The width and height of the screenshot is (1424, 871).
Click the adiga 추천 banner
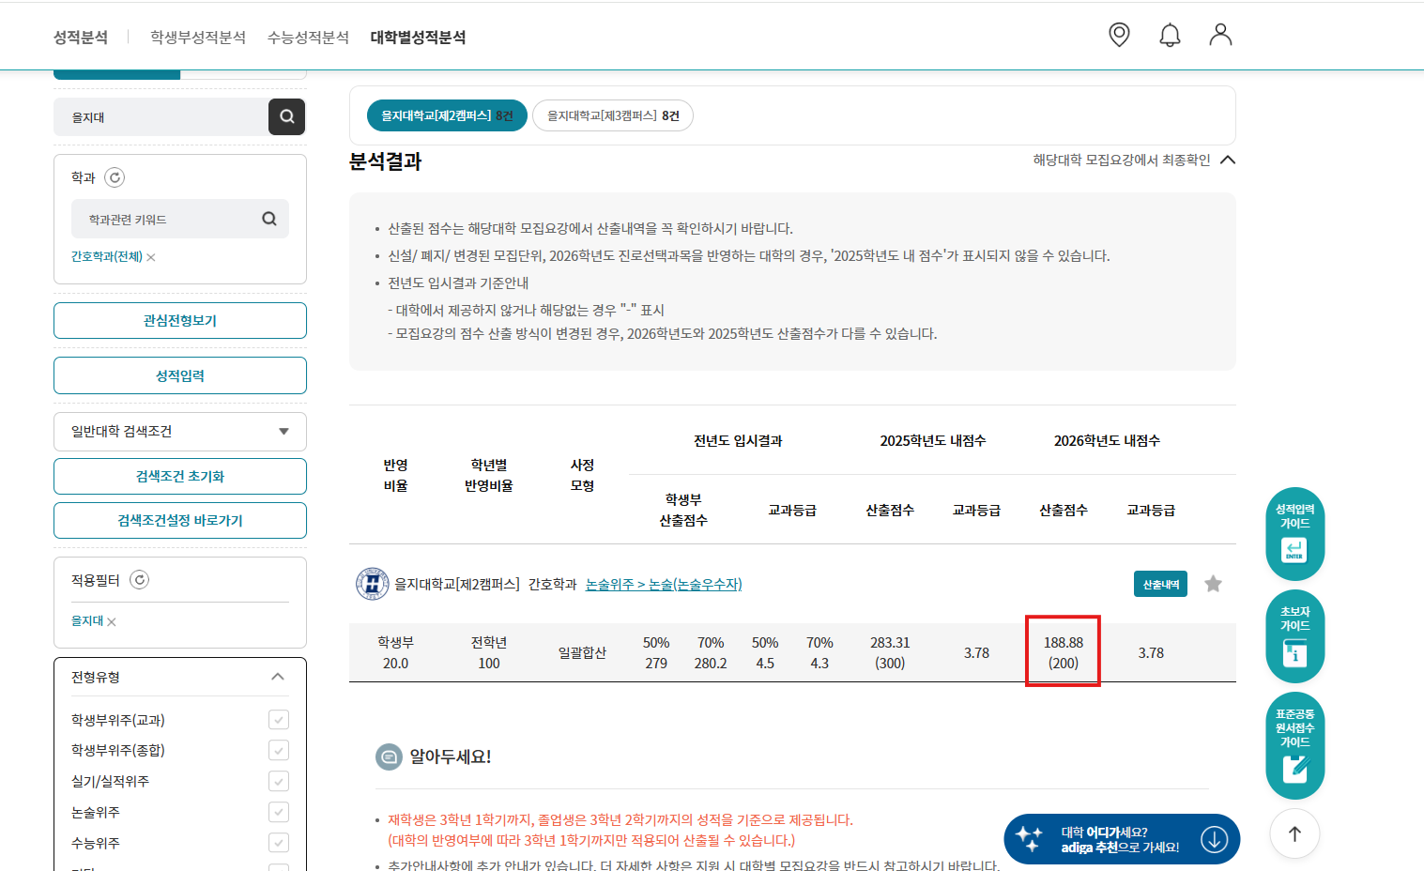(1122, 839)
